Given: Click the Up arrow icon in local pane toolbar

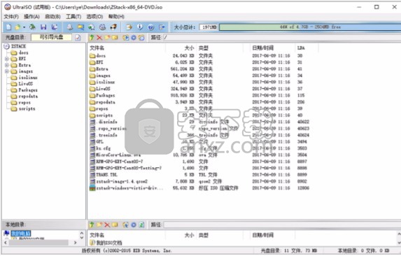Looking at the screenshot, I should tap(92, 225).
